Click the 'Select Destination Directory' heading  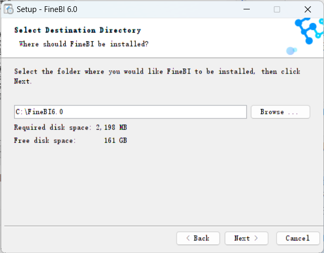coord(78,30)
